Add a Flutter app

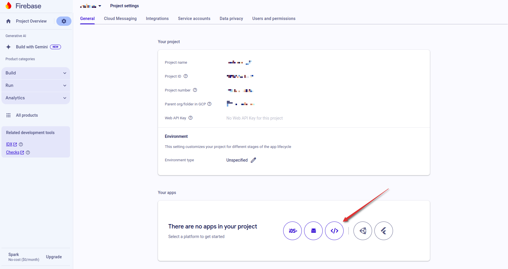click(384, 231)
